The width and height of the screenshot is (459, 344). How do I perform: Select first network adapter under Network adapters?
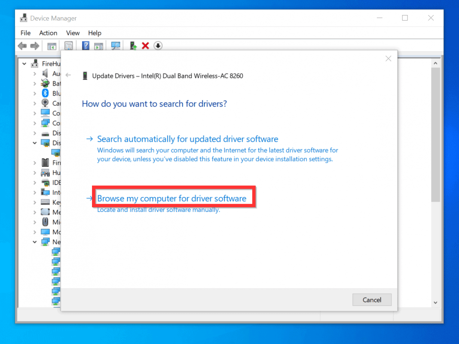[x=55, y=252]
